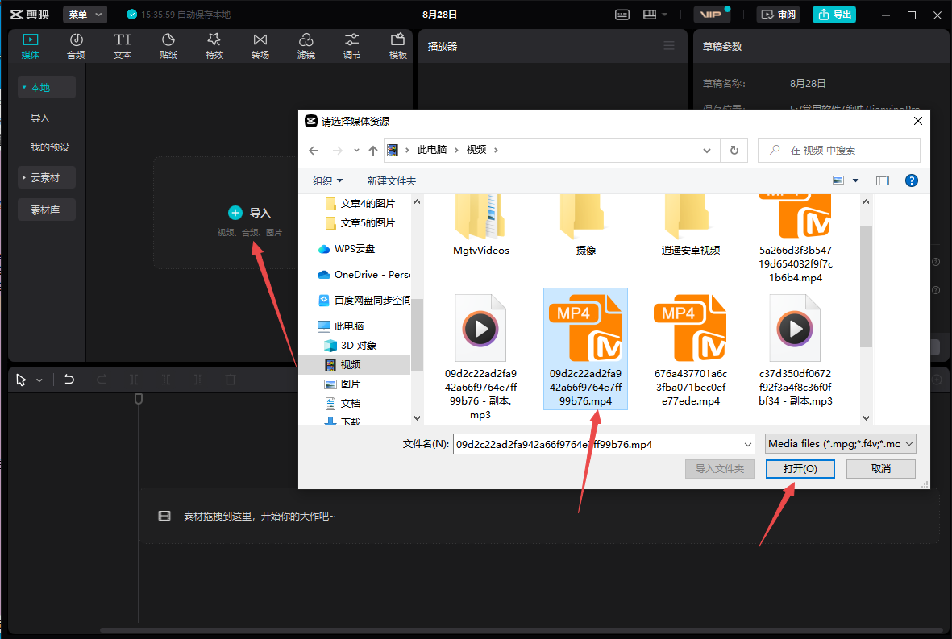Open the 菜单 dropdown menu
Image resolution: width=952 pixels, height=639 pixels.
tap(85, 15)
